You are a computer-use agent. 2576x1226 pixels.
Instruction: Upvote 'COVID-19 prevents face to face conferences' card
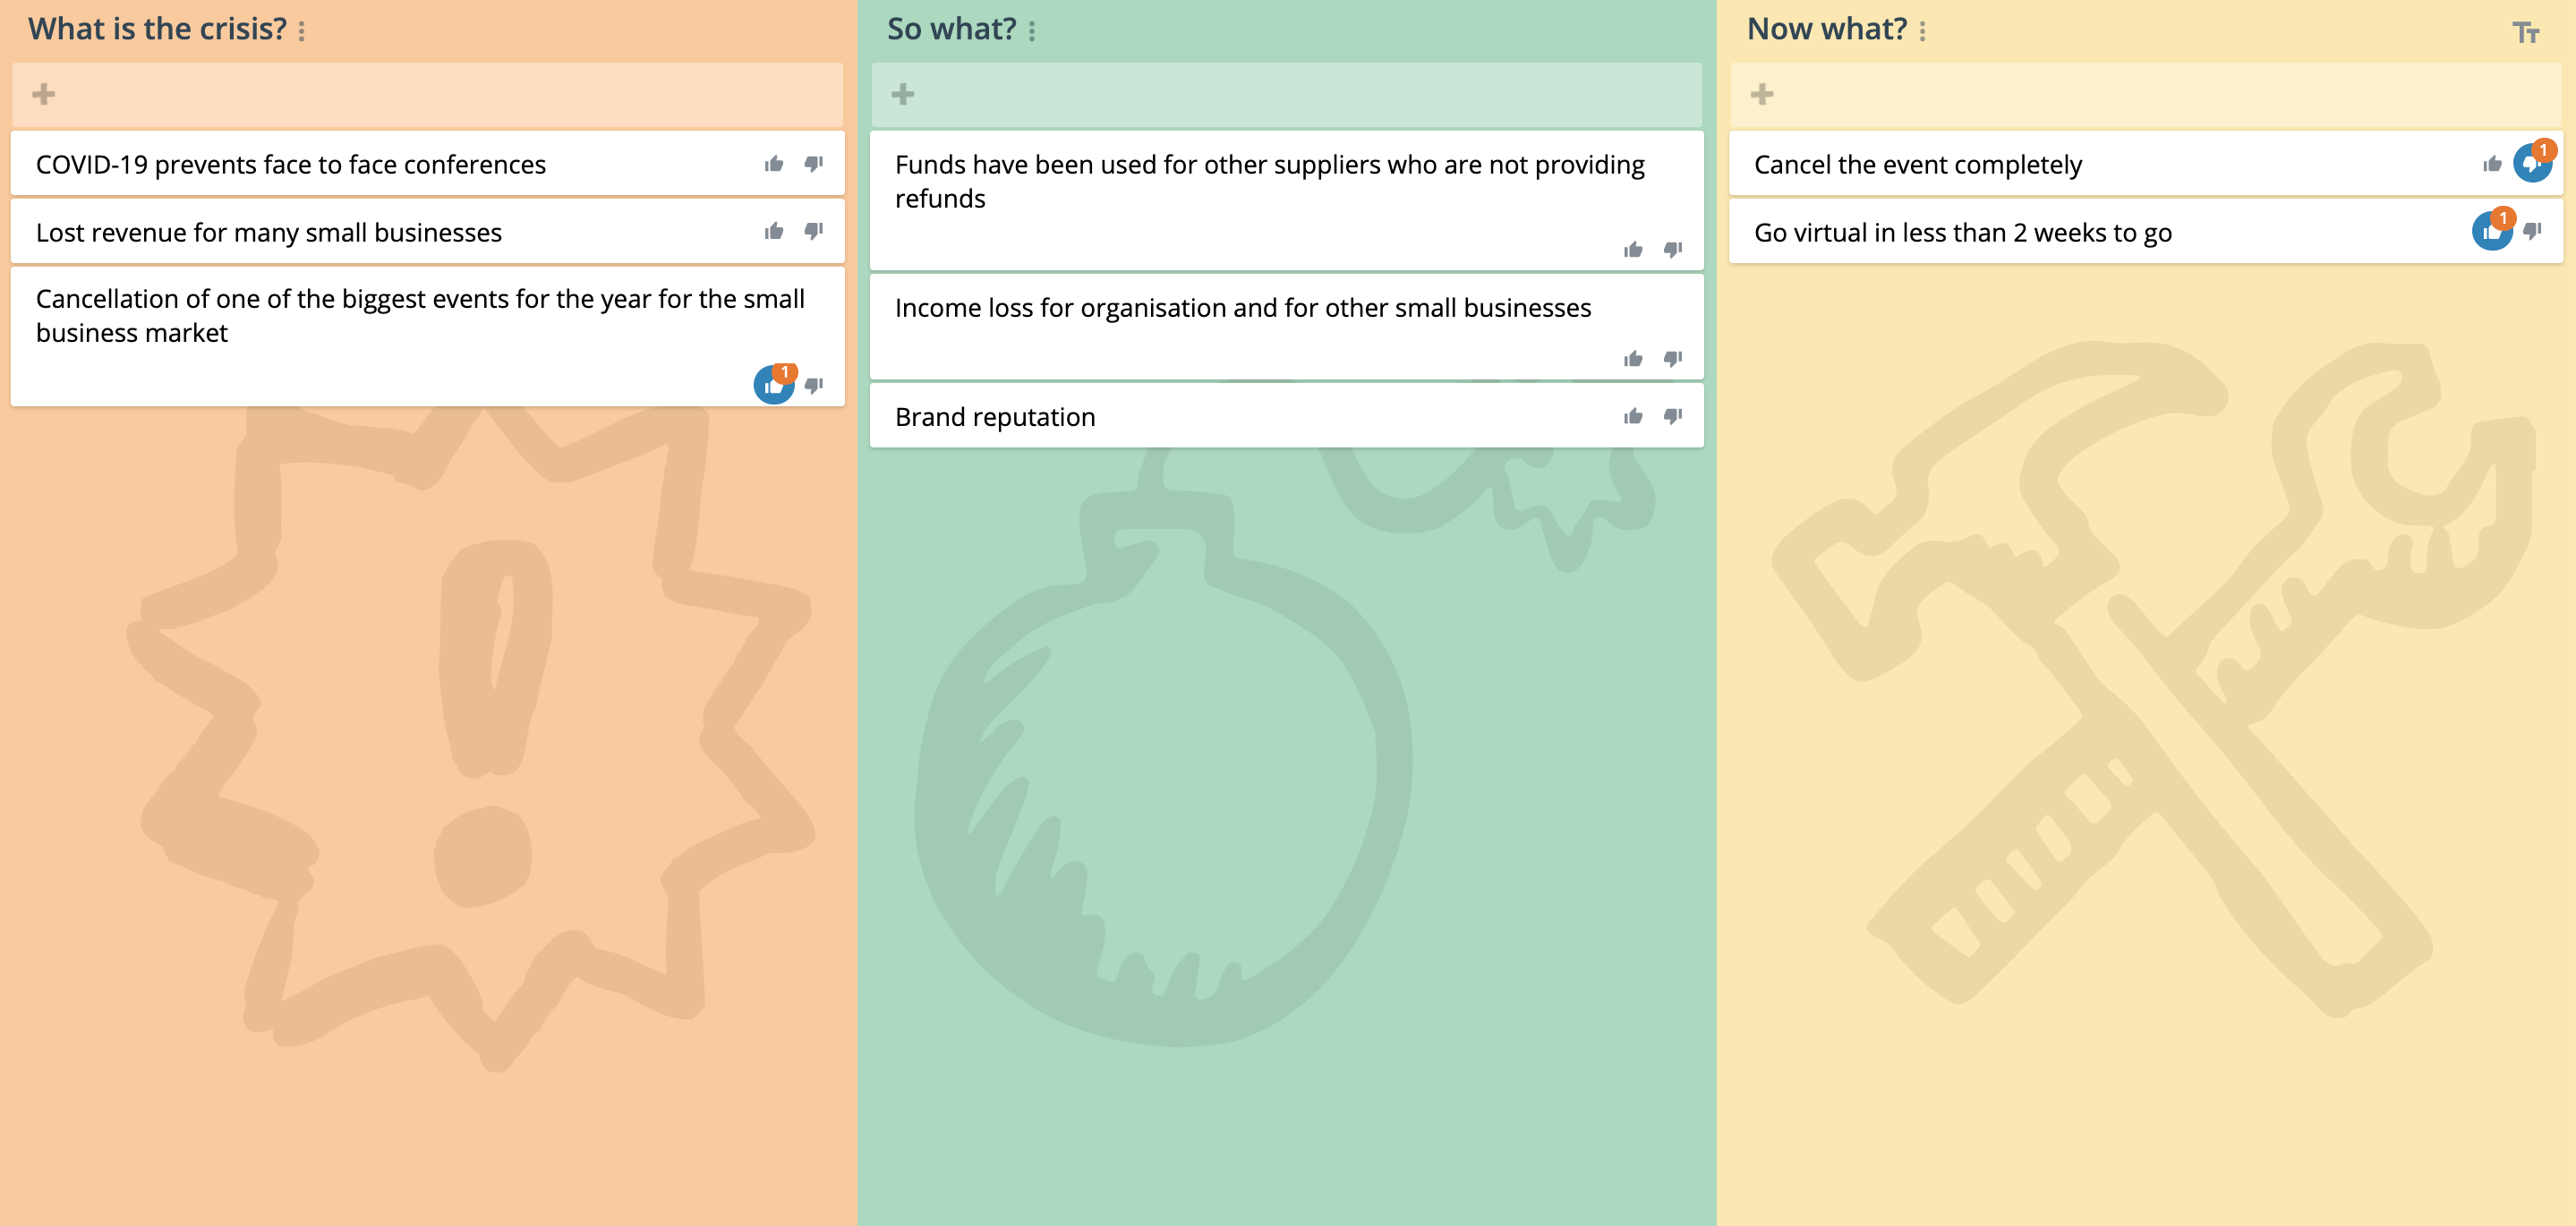pyautogui.click(x=773, y=164)
